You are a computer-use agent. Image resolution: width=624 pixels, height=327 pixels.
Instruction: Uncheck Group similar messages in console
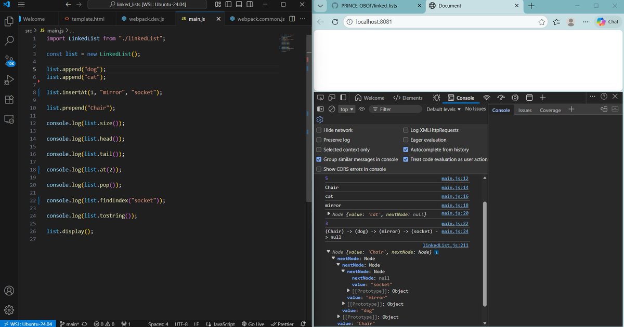319,159
